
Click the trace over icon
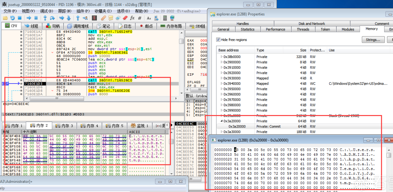[x=69, y=18]
